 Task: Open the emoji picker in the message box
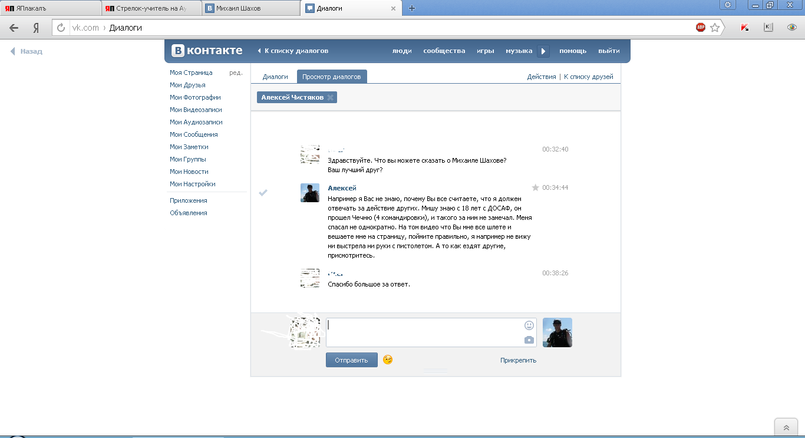(x=529, y=325)
